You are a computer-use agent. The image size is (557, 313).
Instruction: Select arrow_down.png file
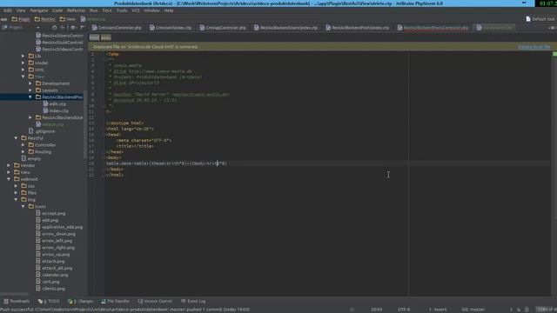[56, 234]
